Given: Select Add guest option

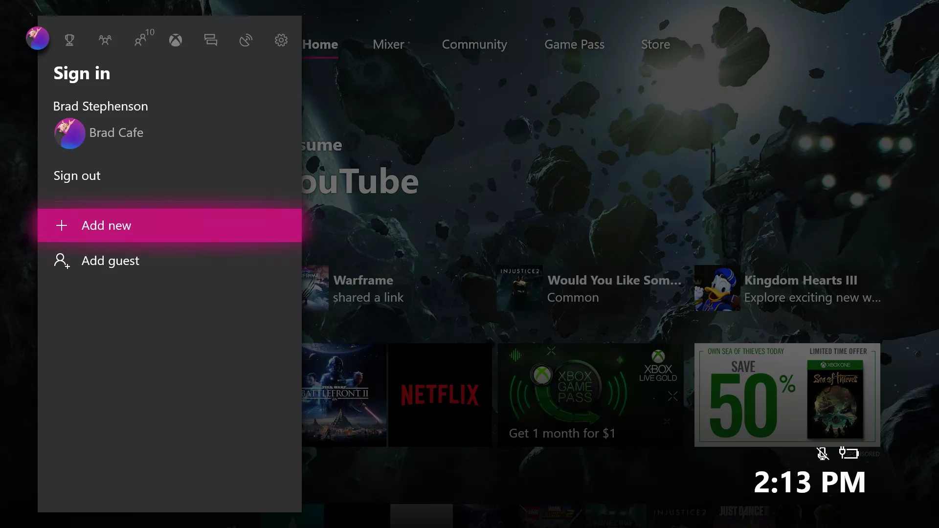Looking at the screenshot, I should (x=170, y=261).
